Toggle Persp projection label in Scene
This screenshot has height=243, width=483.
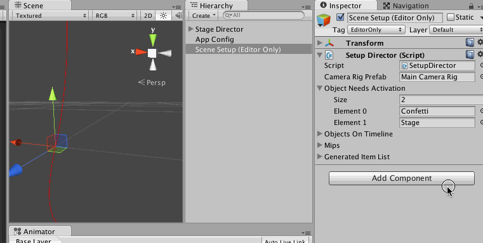pyautogui.click(x=152, y=82)
